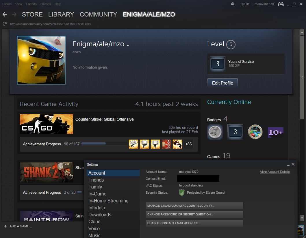Image resolution: width=306 pixels, height=238 pixels.
Task: Open the Badges 4 link
Action: point(217,119)
